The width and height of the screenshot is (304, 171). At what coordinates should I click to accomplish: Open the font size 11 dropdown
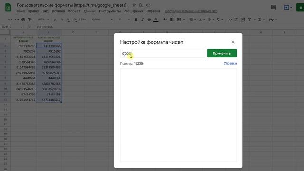click(x=124, y=19)
